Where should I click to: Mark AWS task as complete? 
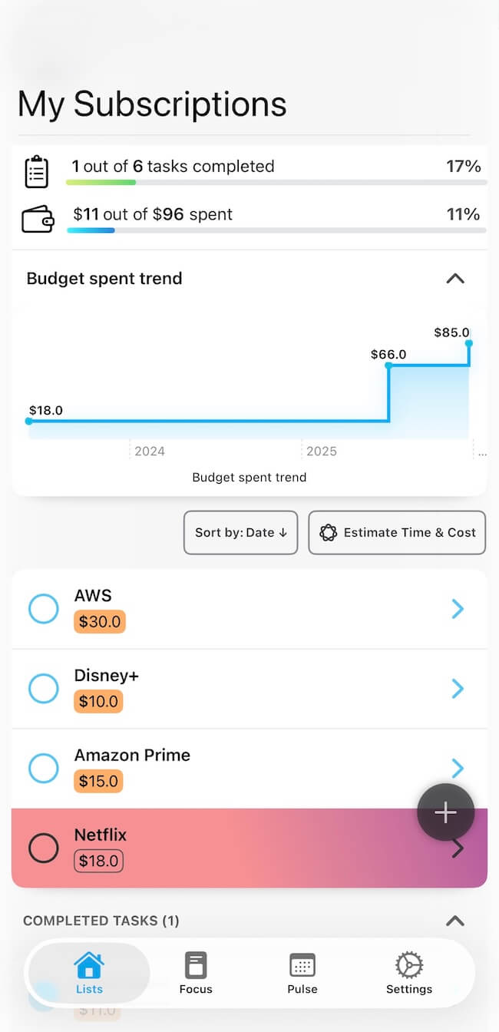tap(44, 609)
